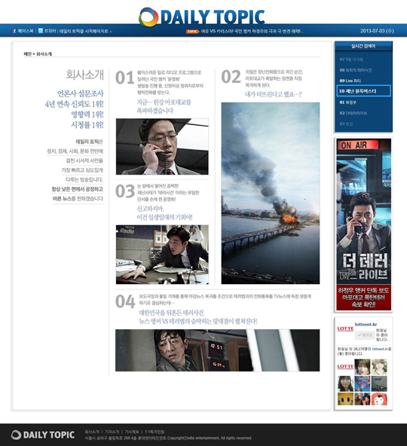
Task: Click the Daily Topic header logo
Action: pos(201,17)
